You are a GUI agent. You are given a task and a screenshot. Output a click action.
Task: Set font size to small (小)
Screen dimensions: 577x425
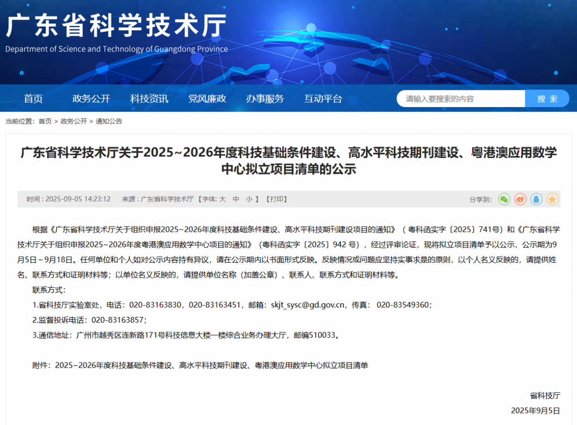[249, 199]
